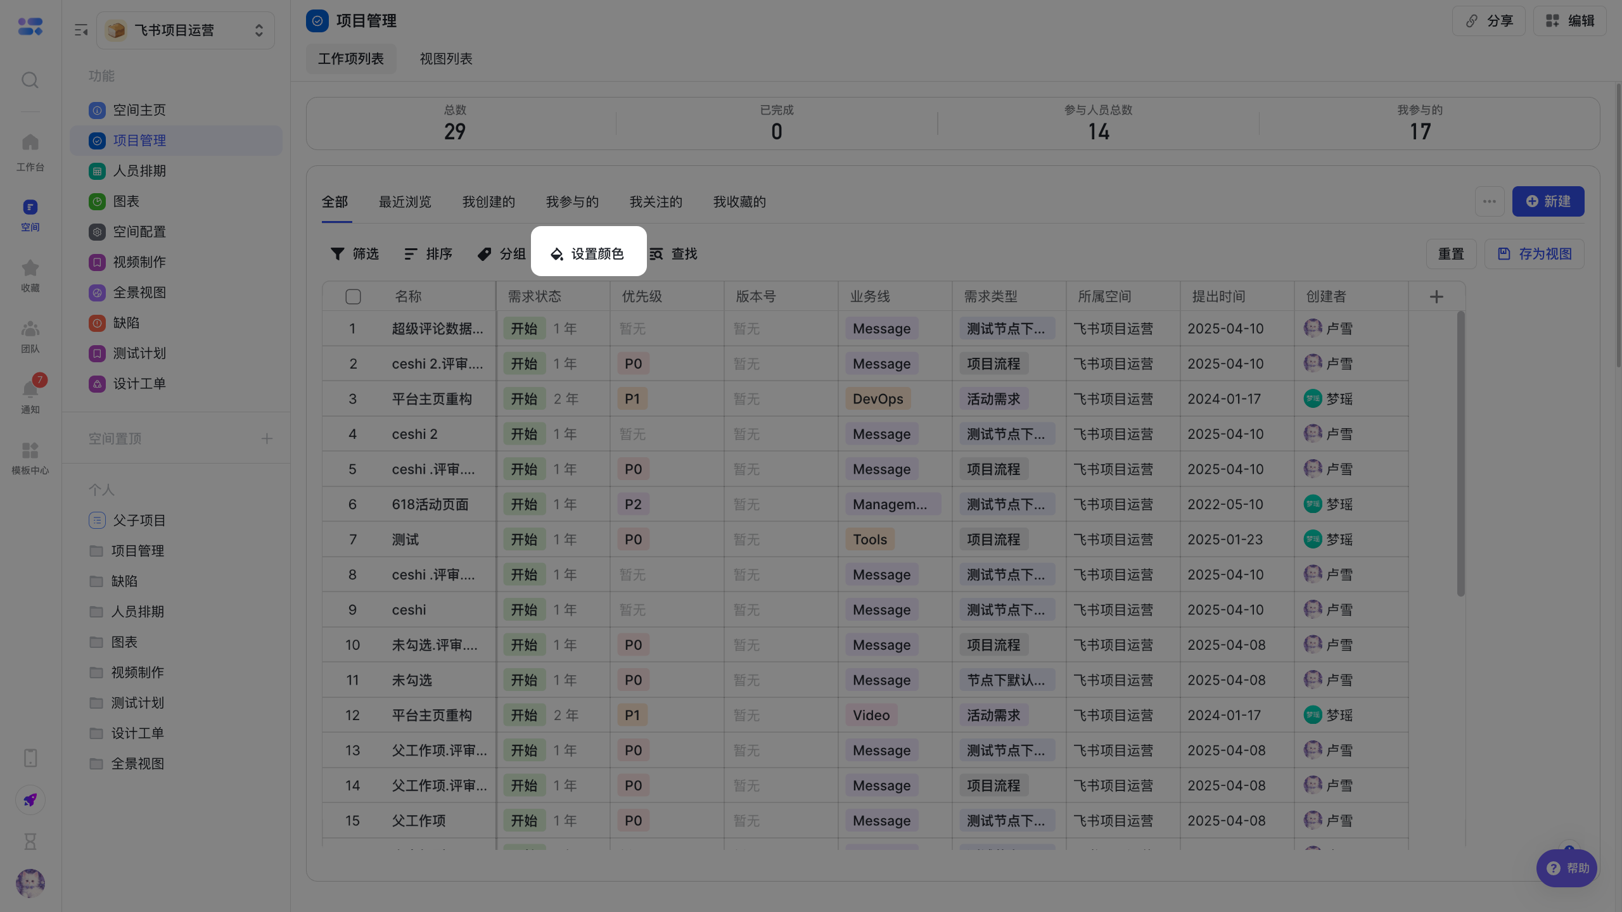This screenshot has width=1622, height=912.
Task: Open 缺陷 in the 功能 list
Action: pyautogui.click(x=176, y=323)
